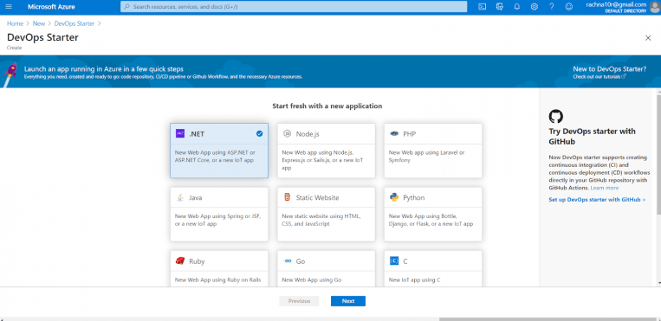661x321 pixels.
Task: Click the 'DevOps Starter' page title
Action: 42,37
